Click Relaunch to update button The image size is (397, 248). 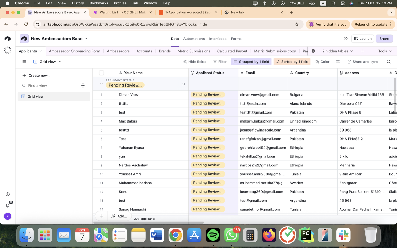pos(373,24)
